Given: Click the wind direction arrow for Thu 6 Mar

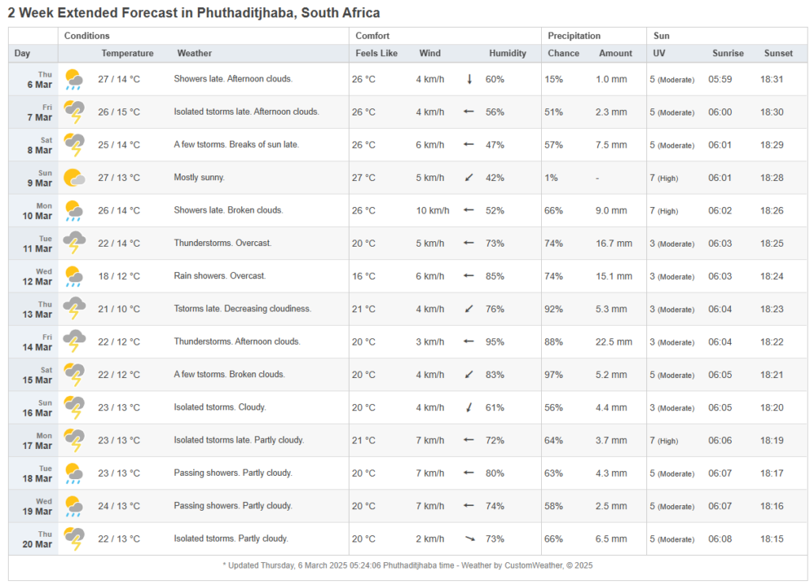Looking at the screenshot, I should 469,79.
